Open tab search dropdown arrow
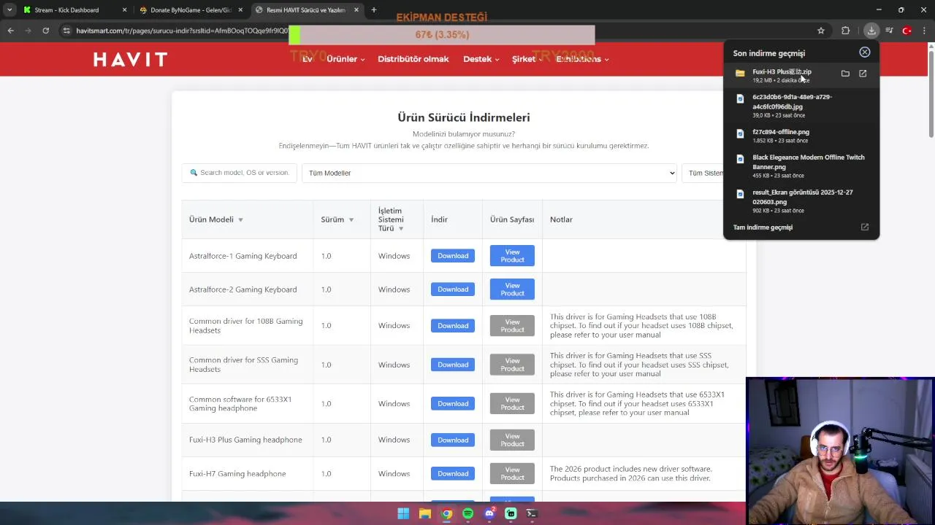This screenshot has height=525, width=935. pos(9,10)
